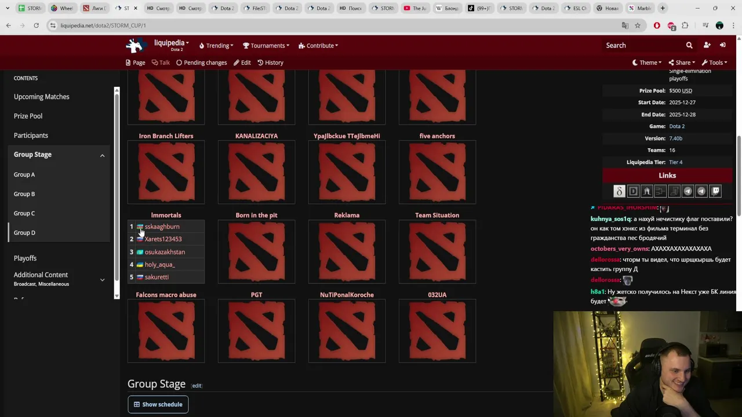Open the Talk tab
Viewport: 742px width, 417px height.
[x=161, y=63]
